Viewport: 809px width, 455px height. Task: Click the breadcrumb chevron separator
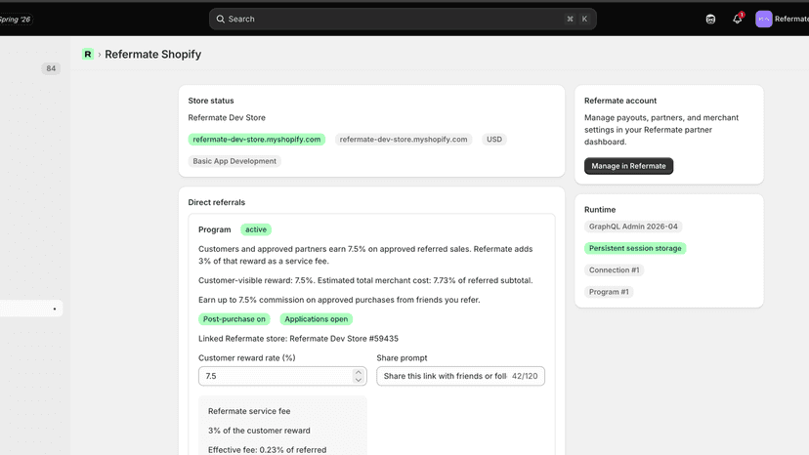coord(100,54)
